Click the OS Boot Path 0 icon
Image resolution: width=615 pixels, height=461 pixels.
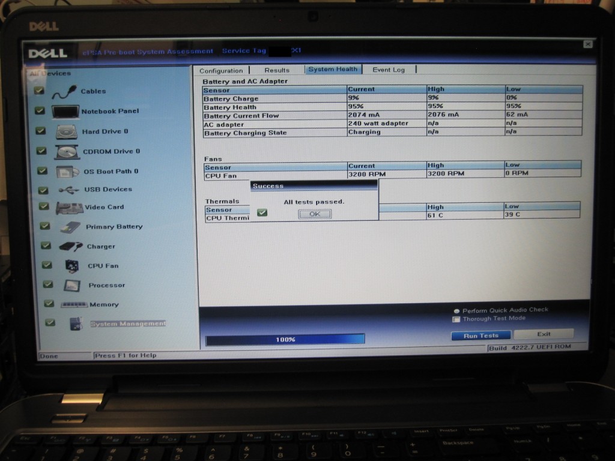[67, 172]
